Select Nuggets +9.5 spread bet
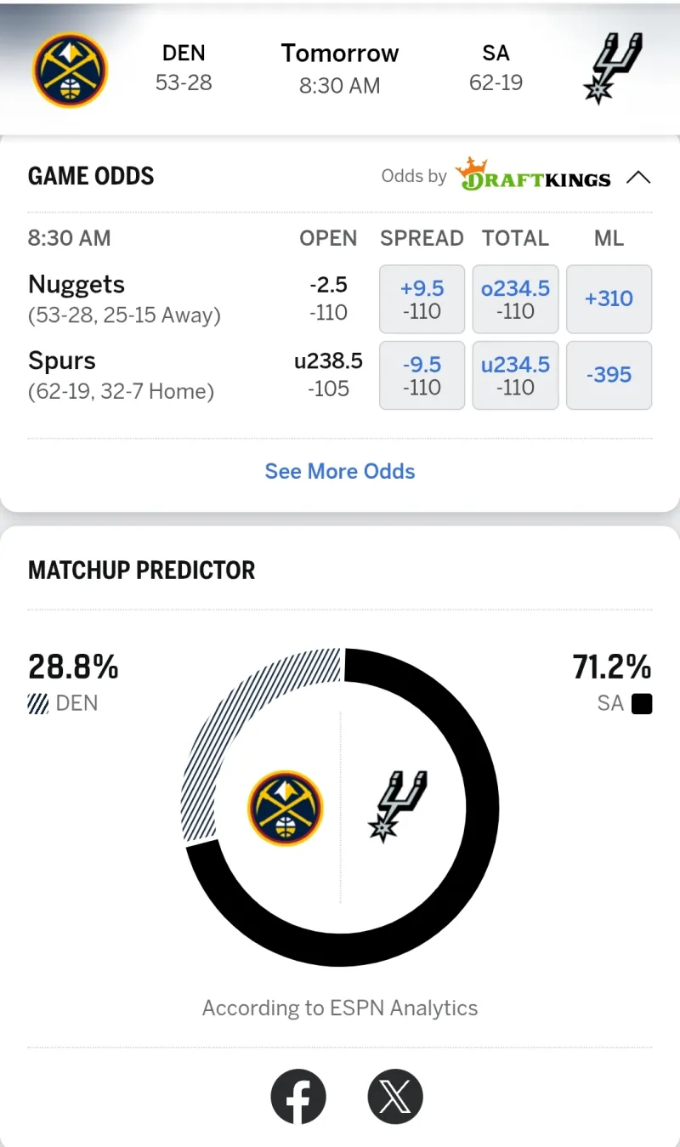680x1147 pixels. point(422,299)
